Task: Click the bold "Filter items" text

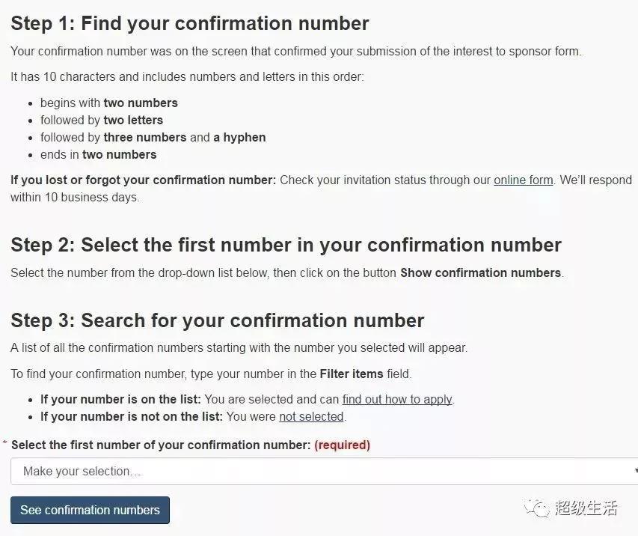Action: coord(352,374)
